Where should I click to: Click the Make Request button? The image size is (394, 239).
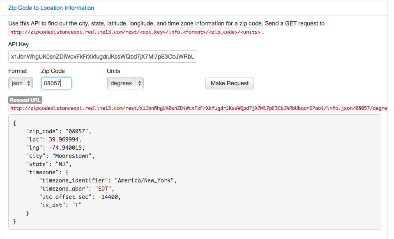click(x=229, y=83)
